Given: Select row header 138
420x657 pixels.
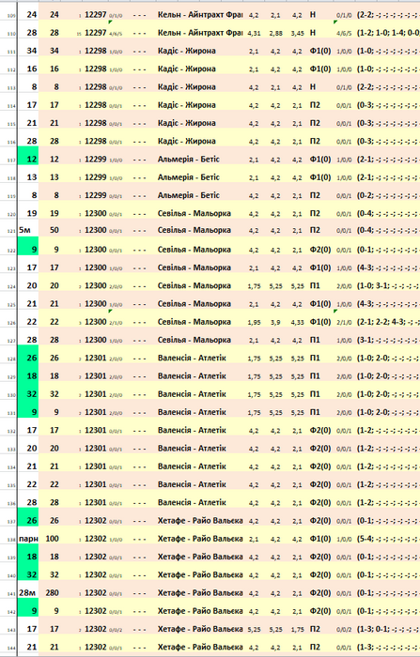Looking at the screenshot, I should pos(11,540).
